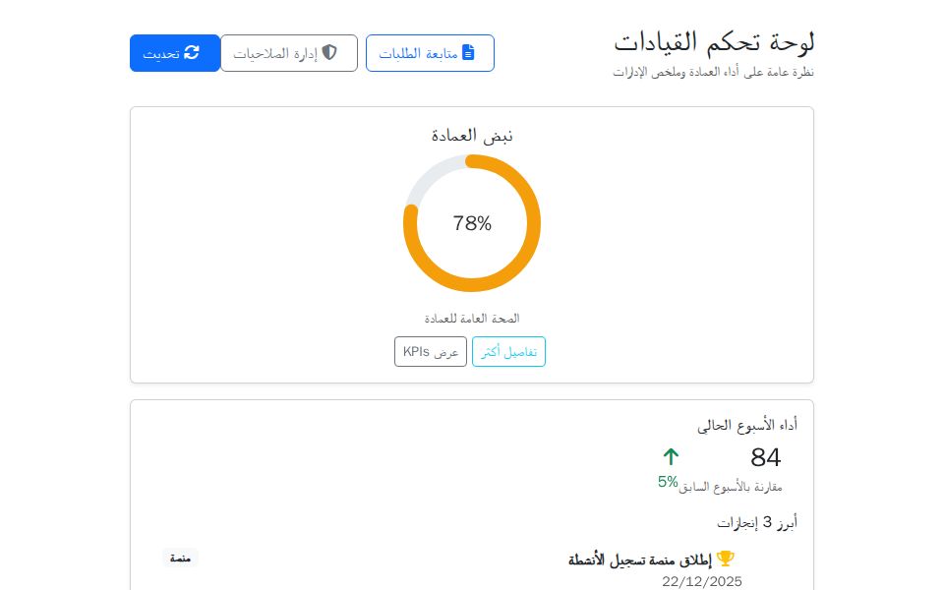Click the منصة badge label
Screen dimensions: 944x590
click(180, 557)
